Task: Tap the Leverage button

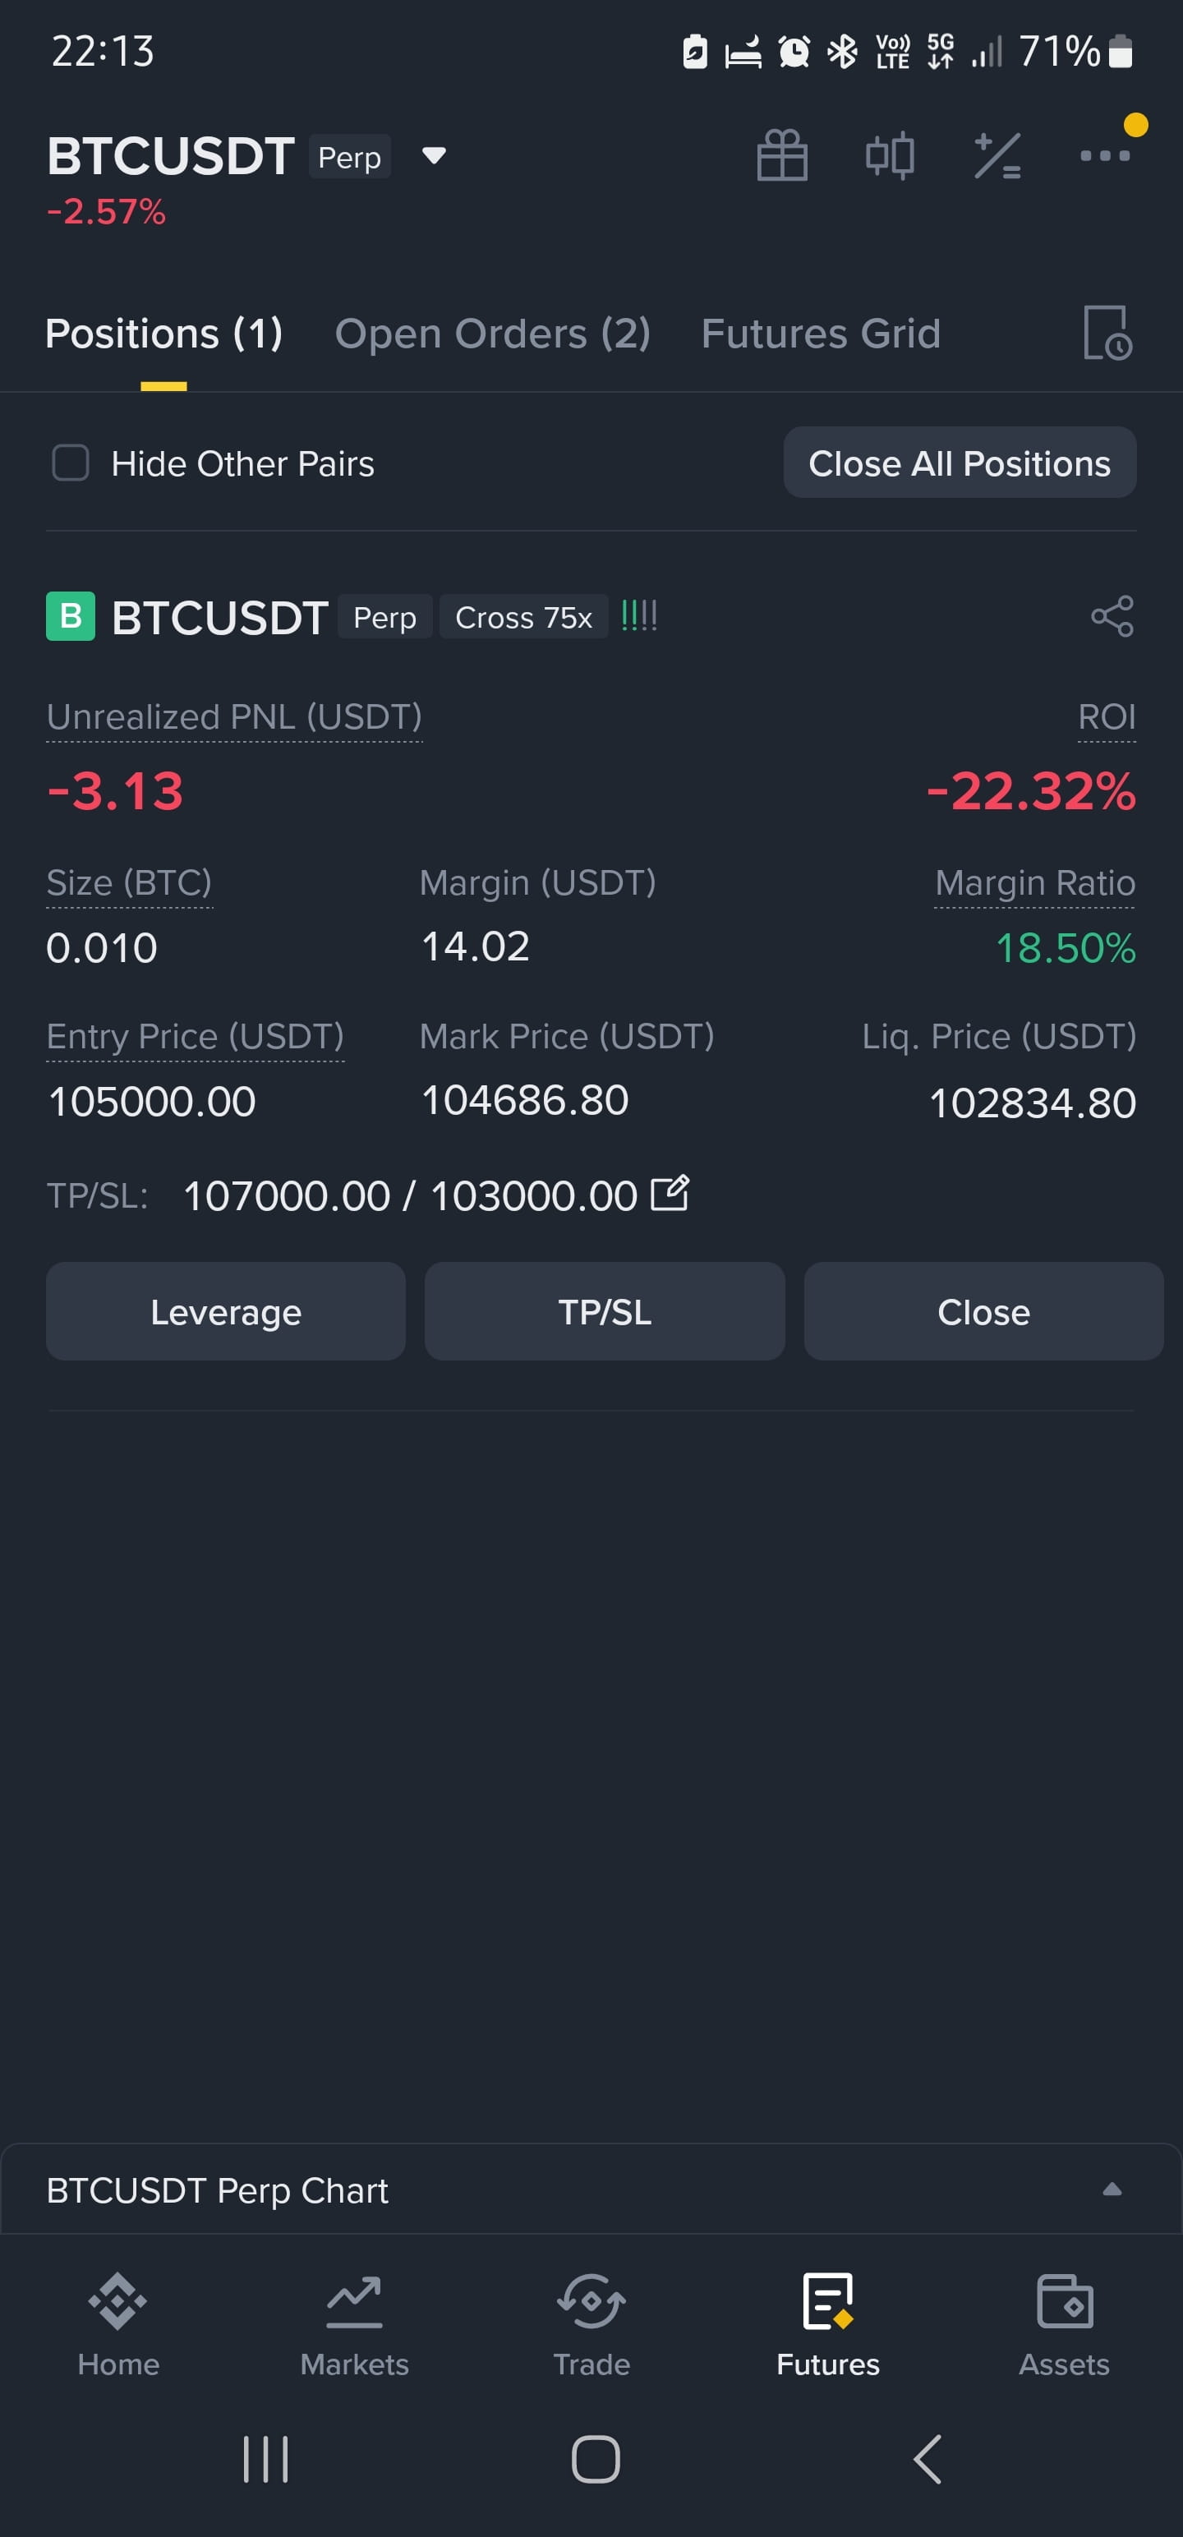Action: (226, 1312)
